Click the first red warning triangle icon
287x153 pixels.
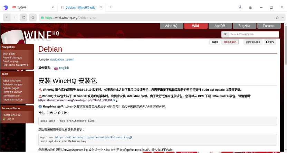click(40, 90)
